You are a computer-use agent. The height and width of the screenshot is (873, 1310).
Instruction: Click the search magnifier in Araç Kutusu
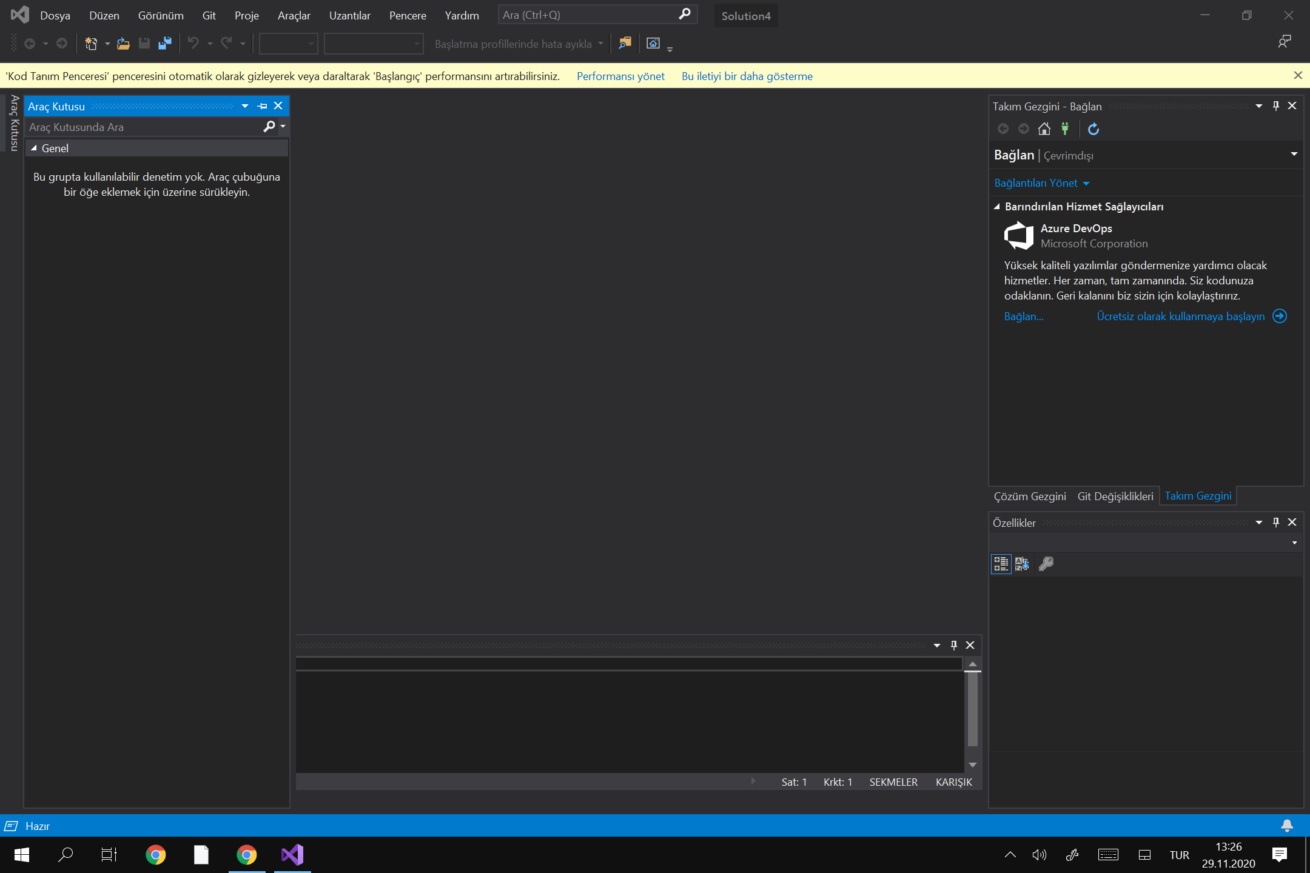269,127
